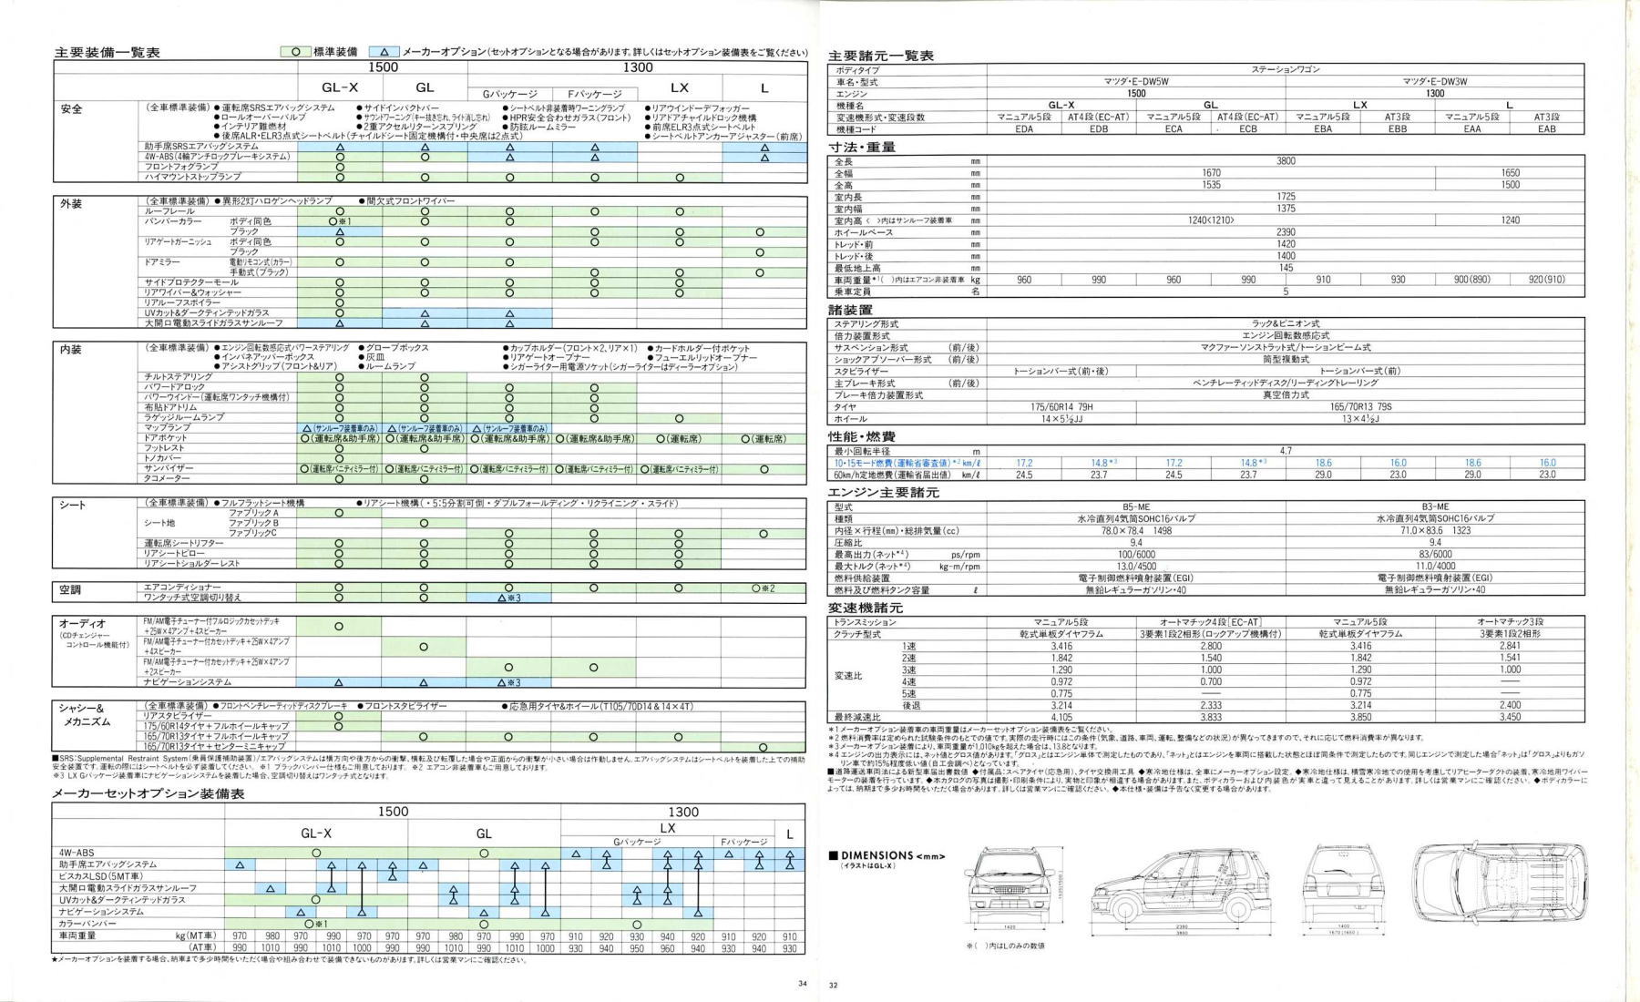The height and width of the screenshot is (1002, 1640).
Task: Click the 主要諸元一覧表 section heading
Action: [880, 56]
